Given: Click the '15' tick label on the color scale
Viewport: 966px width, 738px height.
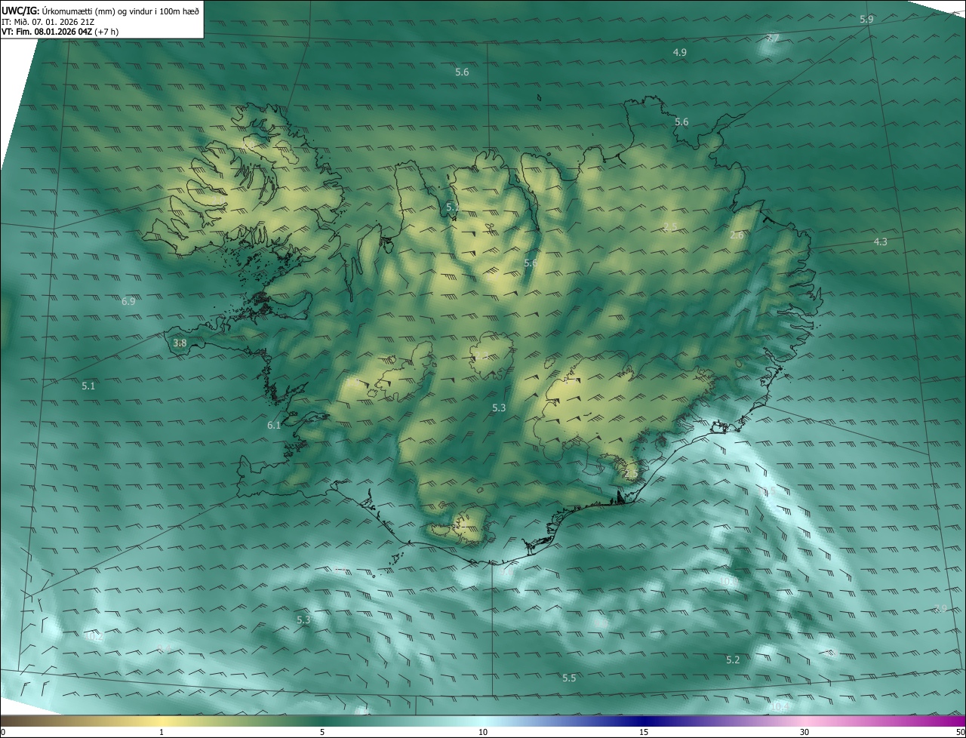Looking at the screenshot, I should (x=644, y=732).
